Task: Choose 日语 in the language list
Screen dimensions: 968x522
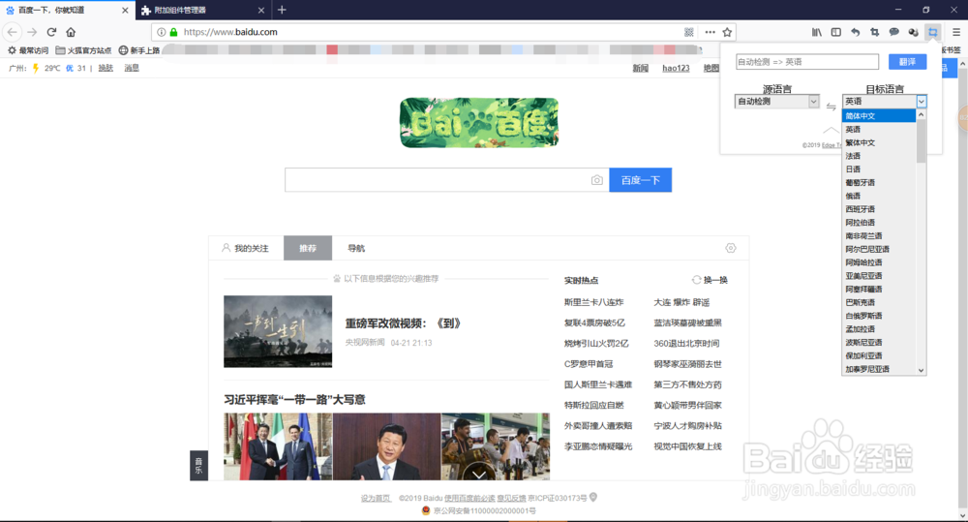Action: (879, 169)
